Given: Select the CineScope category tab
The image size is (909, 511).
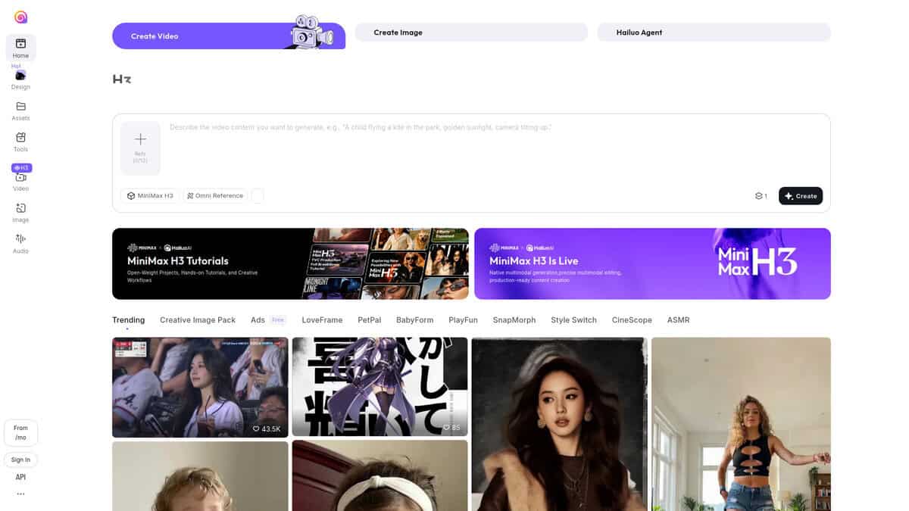Looking at the screenshot, I should [x=632, y=320].
